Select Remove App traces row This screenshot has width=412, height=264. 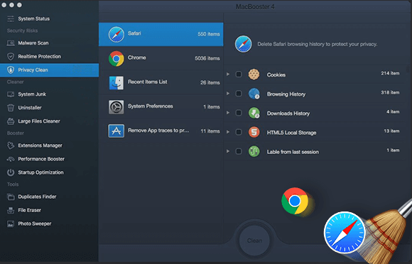[161, 131]
